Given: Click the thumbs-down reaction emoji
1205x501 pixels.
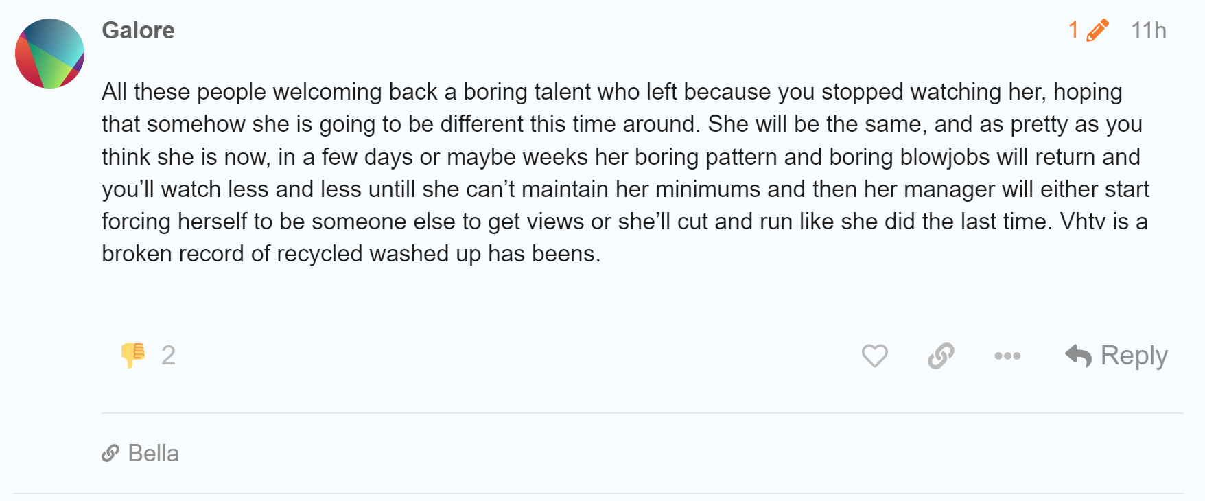Looking at the screenshot, I should (x=132, y=355).
